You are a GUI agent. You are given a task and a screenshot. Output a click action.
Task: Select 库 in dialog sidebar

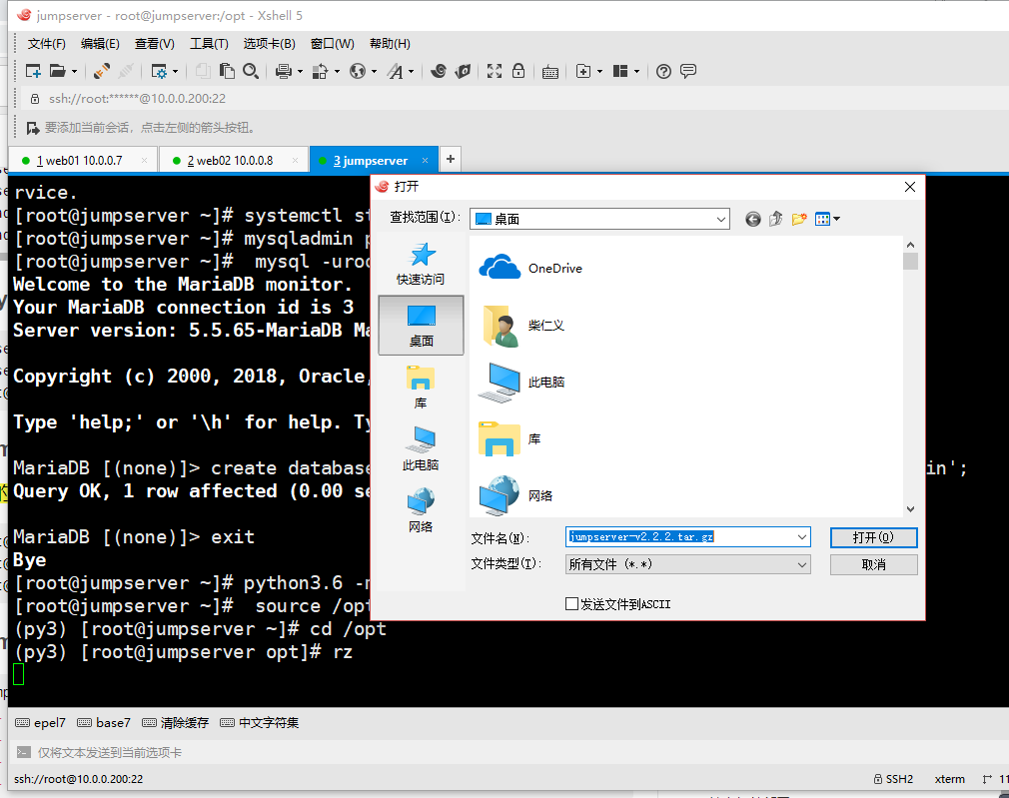tap(421, 388)
